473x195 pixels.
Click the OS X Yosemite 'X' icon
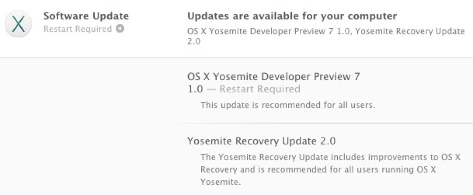point(18,24)
